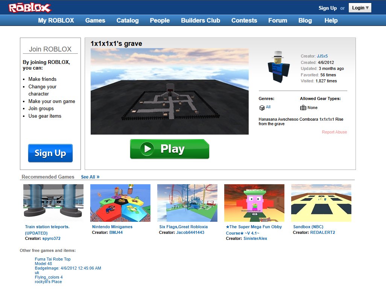Open the Login dropdown
The width and height of the screenshot is (386, 294).
pos(360,8)
